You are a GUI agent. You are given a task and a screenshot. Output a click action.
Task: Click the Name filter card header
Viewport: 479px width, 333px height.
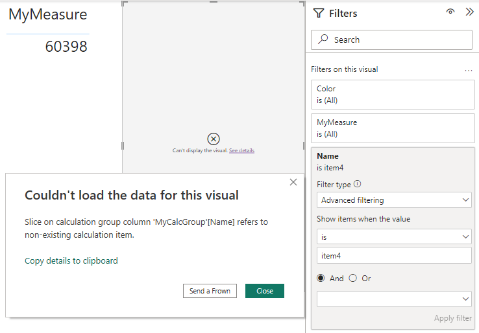(328, 156)
